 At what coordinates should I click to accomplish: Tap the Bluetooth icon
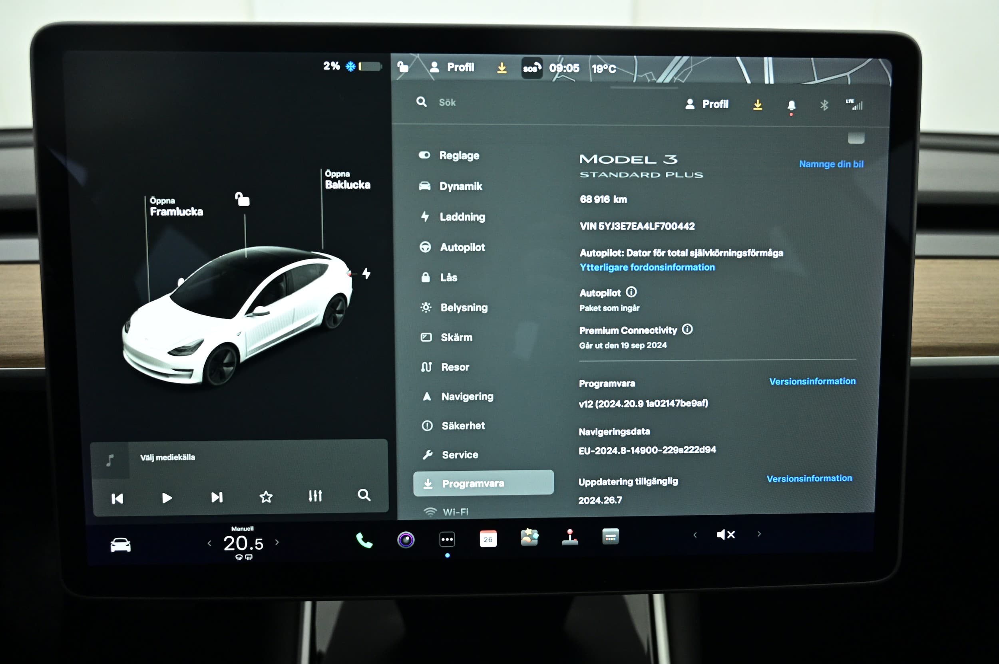point(824,105)
